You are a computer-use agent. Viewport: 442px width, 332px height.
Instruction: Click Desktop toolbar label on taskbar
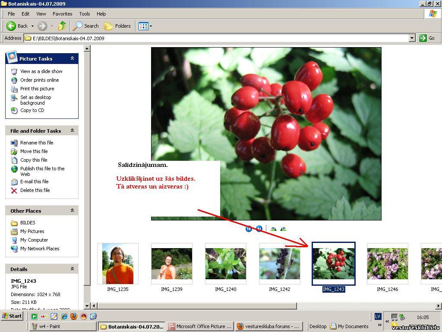coord(318,326)
